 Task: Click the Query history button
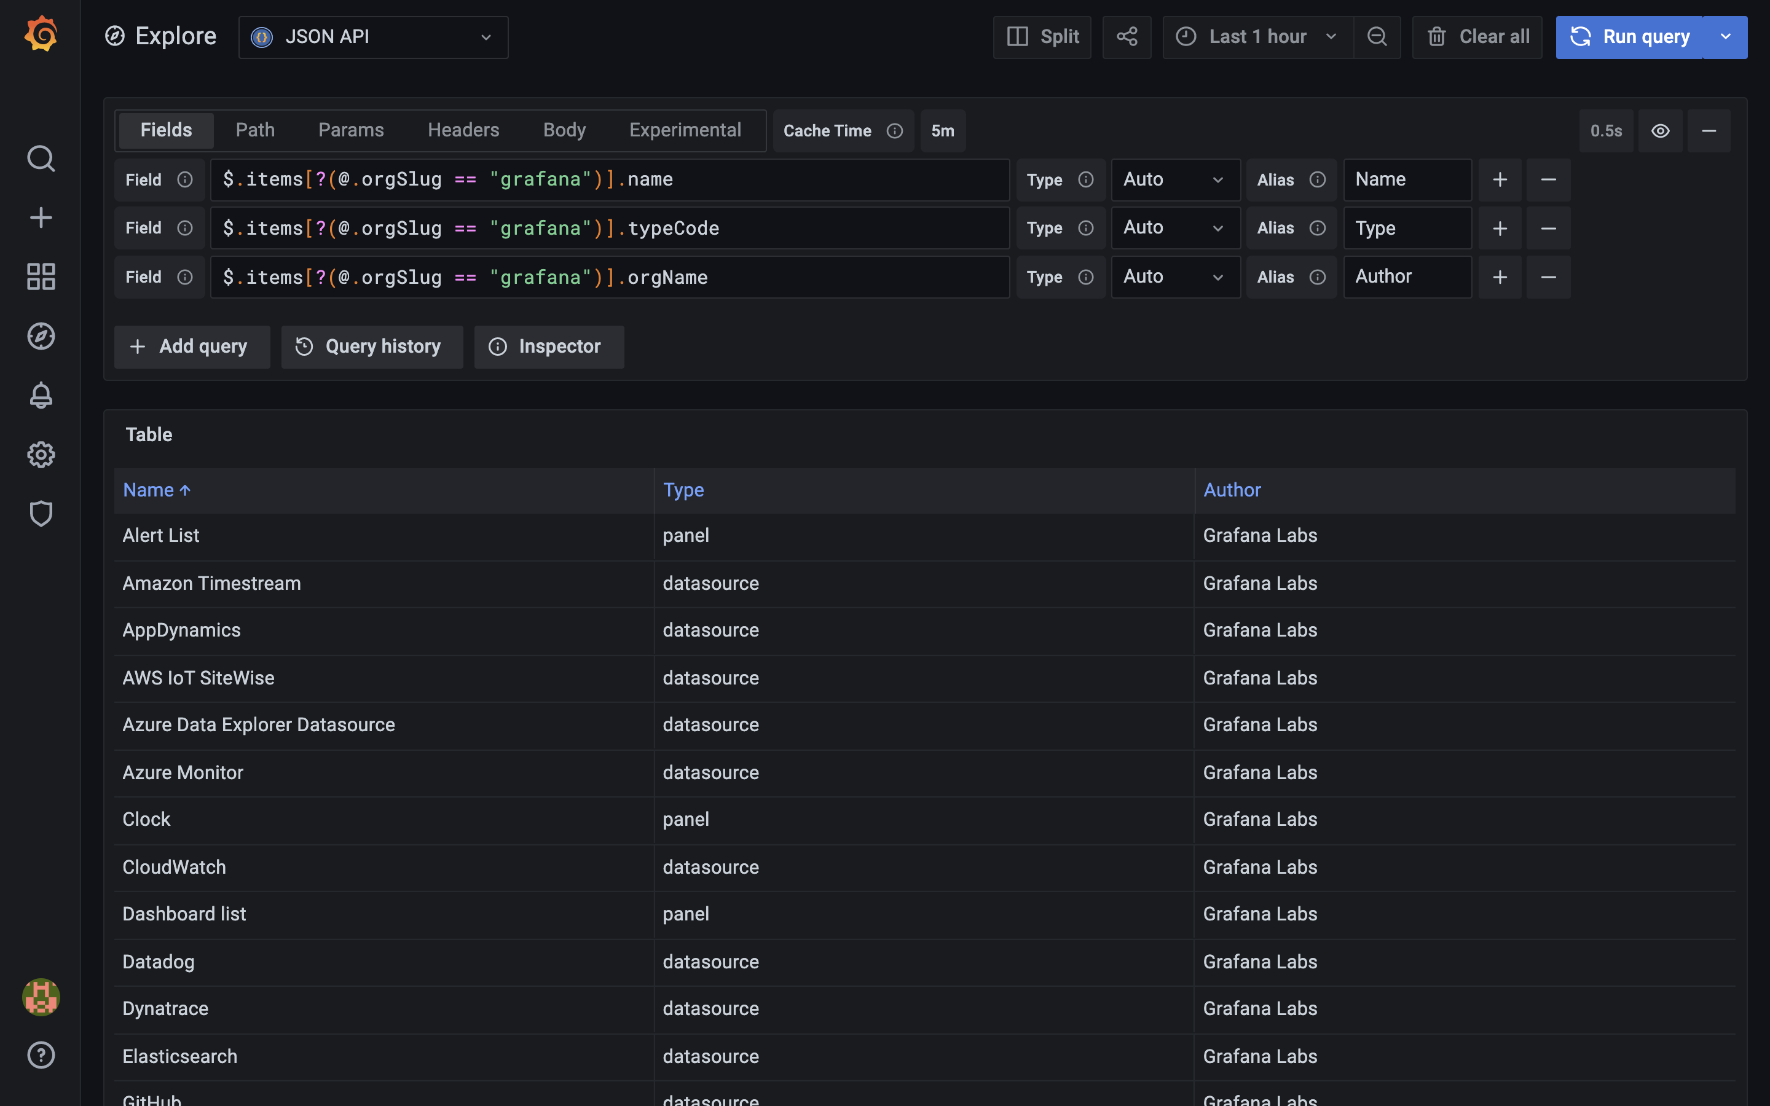(x=372, y=347)
